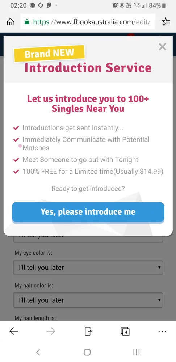Open the continue on PC icon
The width and height of the screenshot is (176, 362).
pyautogui.click(x=88, y=331)
